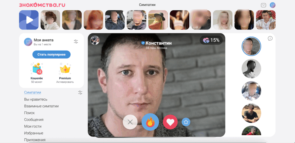
Task: Open the wallet gift box icon
Action: (x=37, y=69)
